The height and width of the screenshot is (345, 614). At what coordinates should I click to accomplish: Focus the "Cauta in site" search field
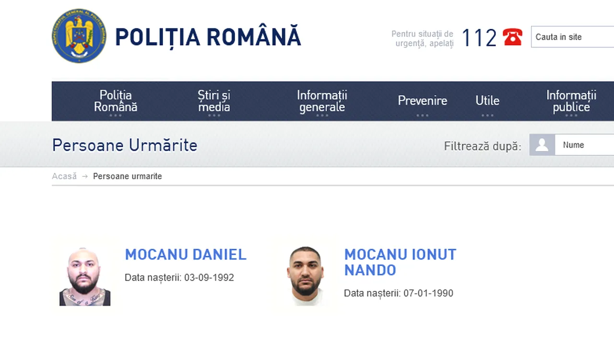tap(573, 37)
